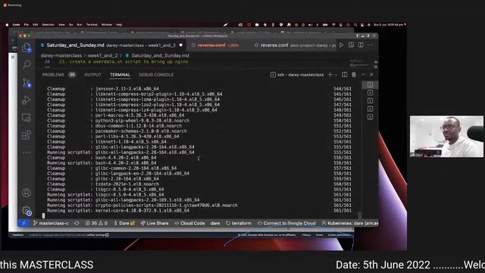Image resolution: width=485 pixels, height=273 pixels.
Task: Click the synchronize changes icon in status bar
Action: tap(77, 223)
